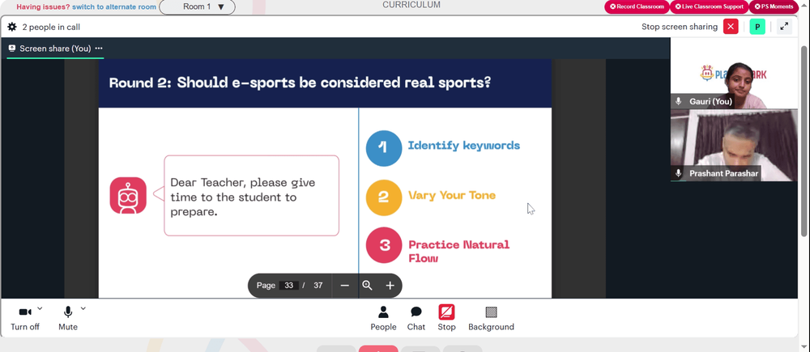Click 'Practice Natural Flow' text
810x352 pixels.
[x=458, y=251]
